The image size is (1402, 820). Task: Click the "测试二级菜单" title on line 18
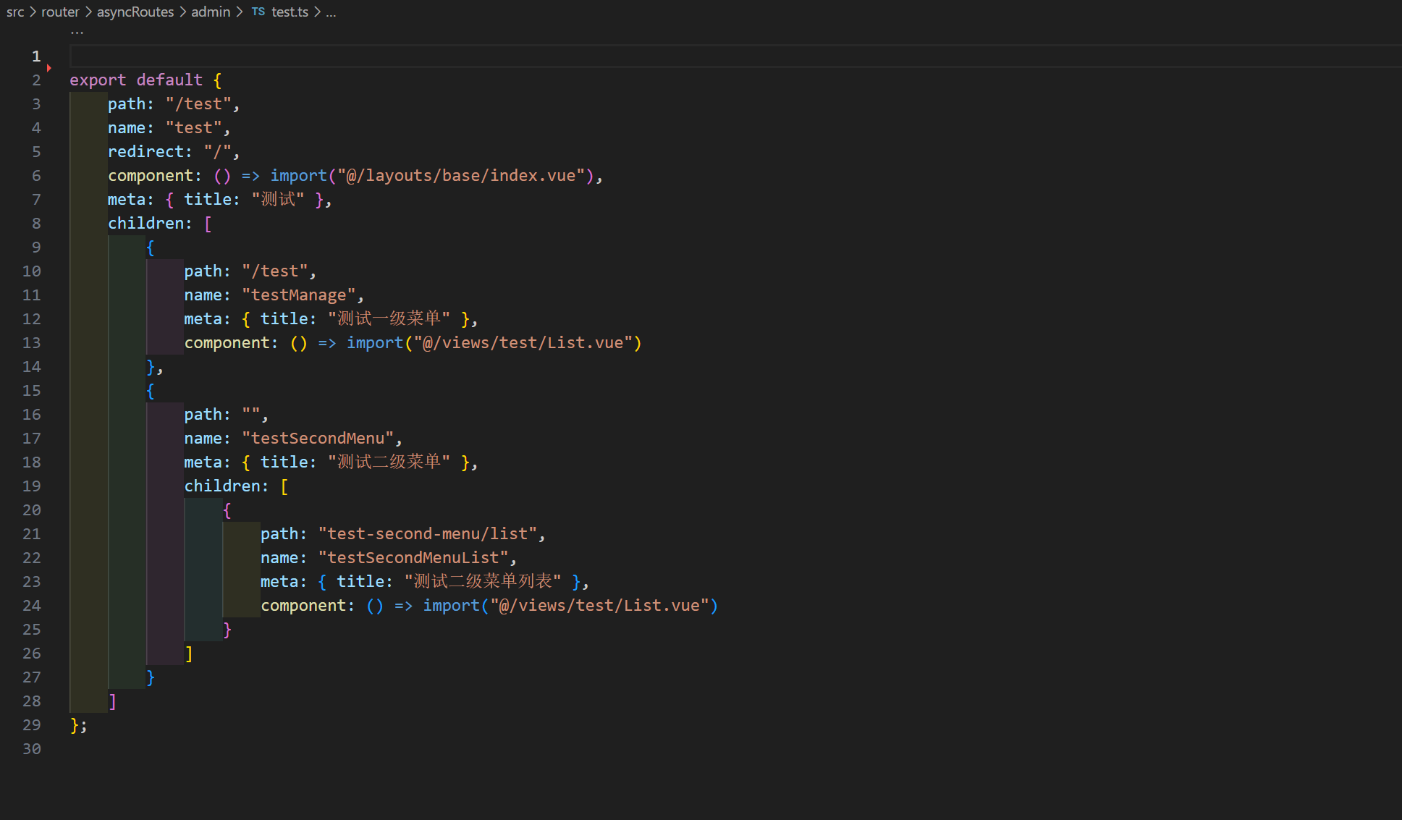tap(389, 462)
